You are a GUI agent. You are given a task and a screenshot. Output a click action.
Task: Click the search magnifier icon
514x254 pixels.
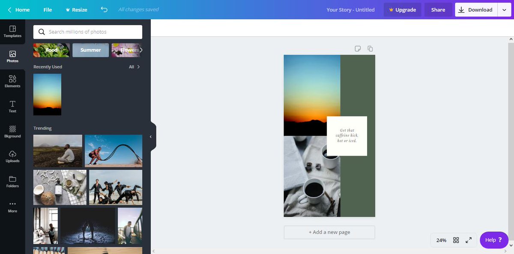click(42, 32)
